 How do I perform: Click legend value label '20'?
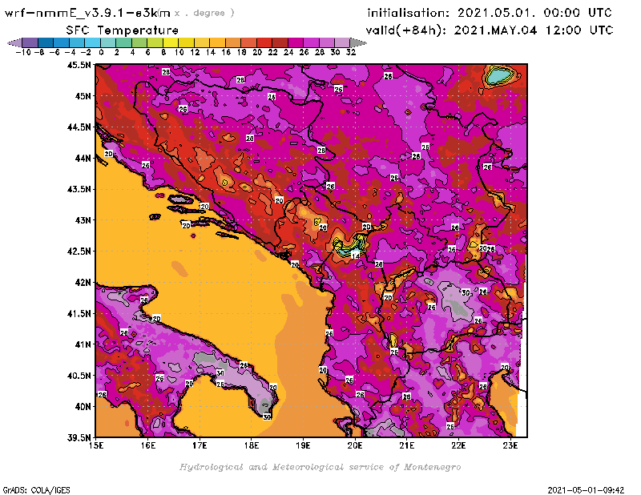pyautogui.click(x=257, y=52)
